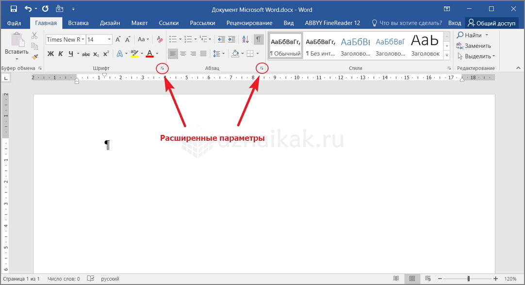Viewport: 525px width, 285px height.
Task: Click the Общий доступ share button
Action: (492, 23)
